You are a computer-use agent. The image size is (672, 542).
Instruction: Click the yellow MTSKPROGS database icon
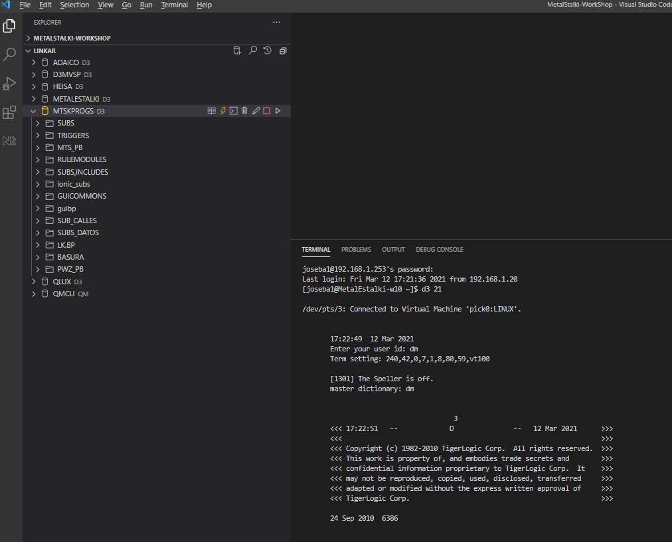(x=44, y=111)
